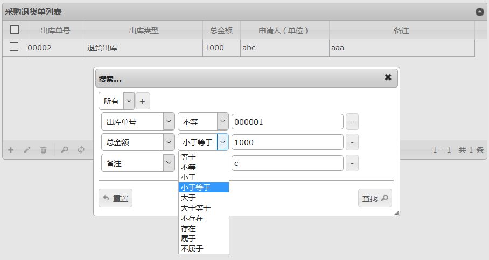Select 不存在 from operator list

click(x=204, y=218)
